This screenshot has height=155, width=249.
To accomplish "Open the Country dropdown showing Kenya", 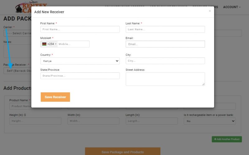I will pyautogui.click(x=80, y=61).
